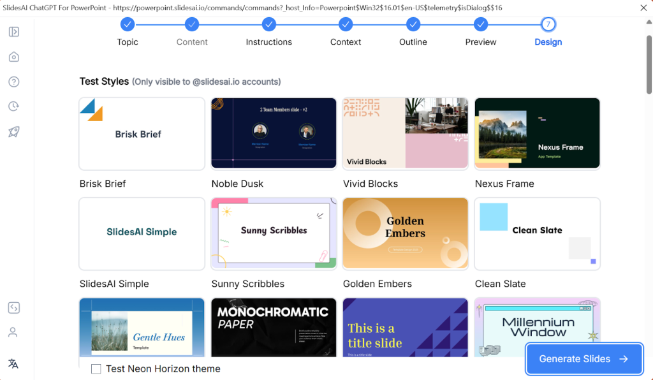Image resolution: width=653 pixels, height=380 pixels.
Task: Toggle the sidebar panel icon
Action: point(13,32)
